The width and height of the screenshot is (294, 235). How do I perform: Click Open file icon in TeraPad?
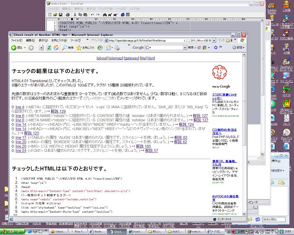click(x=55, y=15)
